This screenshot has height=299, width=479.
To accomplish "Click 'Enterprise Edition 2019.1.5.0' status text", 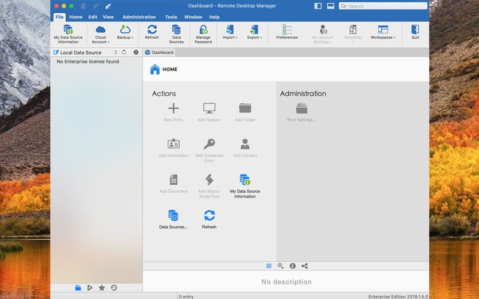I will [x=398, y=296].
